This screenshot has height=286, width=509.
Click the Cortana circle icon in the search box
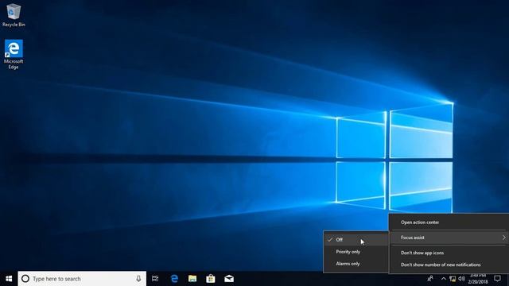(25, 279)
